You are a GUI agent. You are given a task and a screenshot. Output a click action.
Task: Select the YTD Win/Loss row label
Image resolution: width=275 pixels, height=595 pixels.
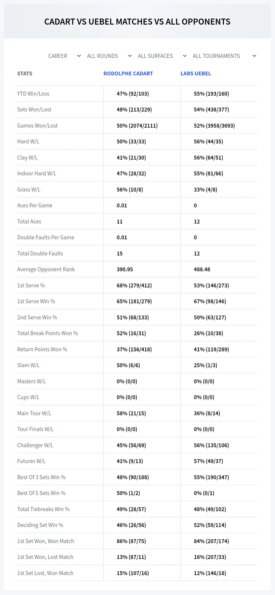coord(33,94)
